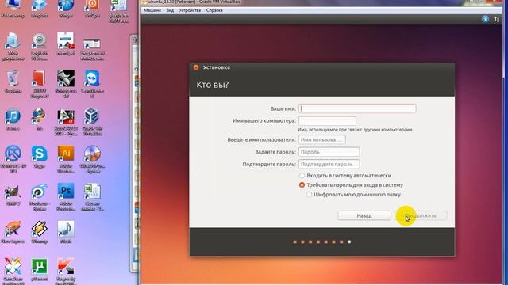Open the 'Устройства' menu in VirtualBox
The image size is (508, 285).
(x=190, y=10)
